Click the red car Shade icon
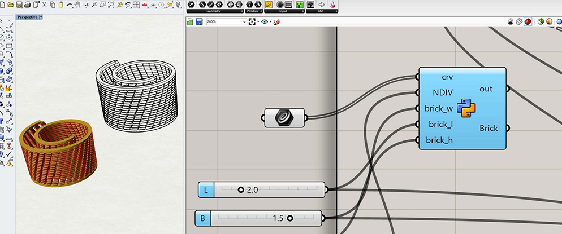 pyautogui.click(x=144, y=5)
